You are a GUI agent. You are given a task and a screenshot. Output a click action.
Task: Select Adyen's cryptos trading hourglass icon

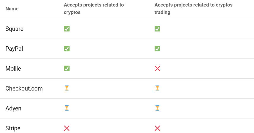click(x=157, y=108)
